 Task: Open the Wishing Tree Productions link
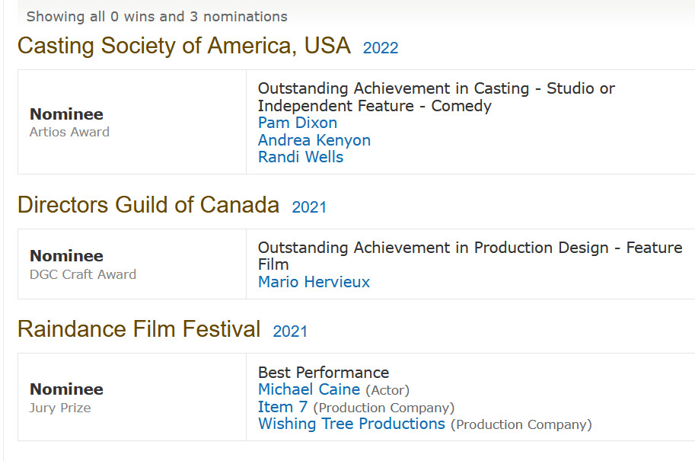coord(351,424)
